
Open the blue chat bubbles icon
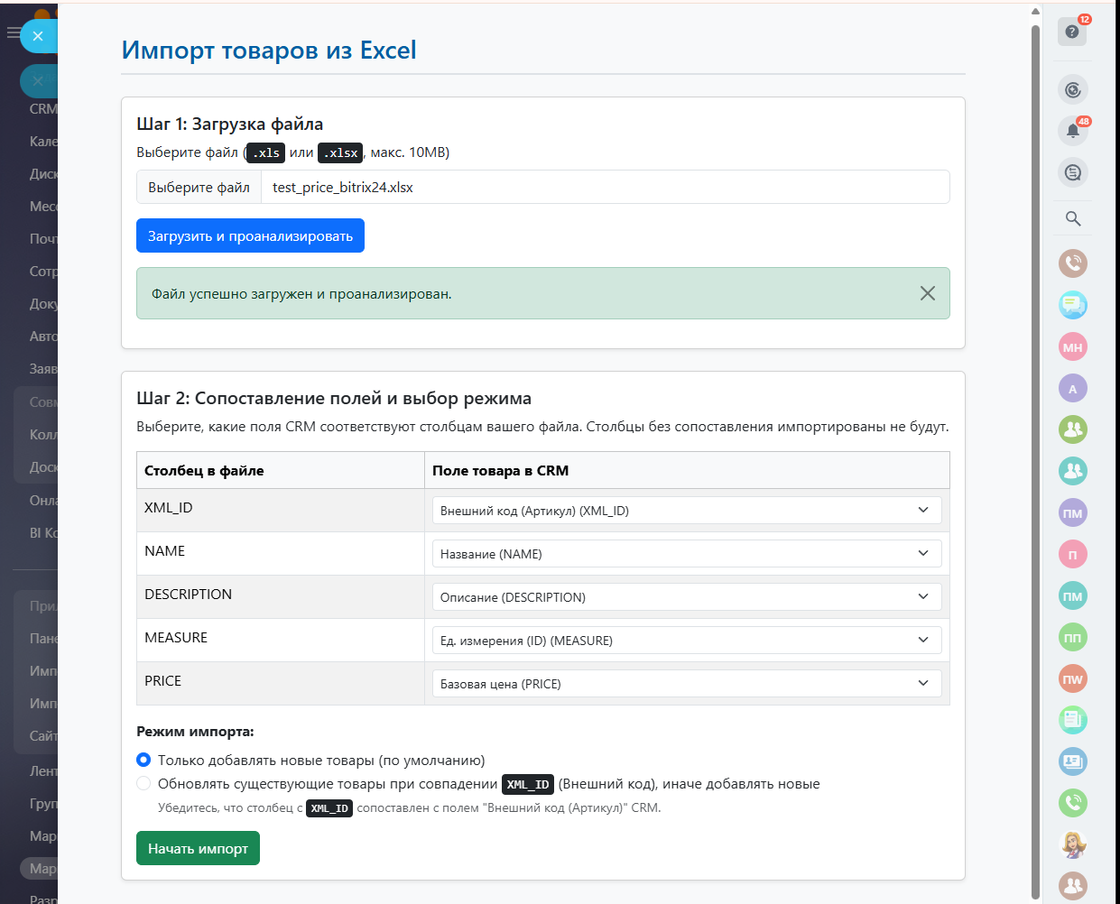pyautogui.click(x=1072, y=305)
